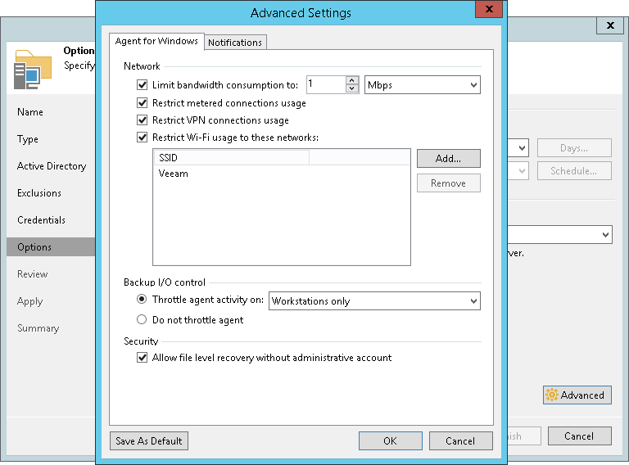
Task: Open the Mbps unit dropdown
Action: tap(422, 84)
